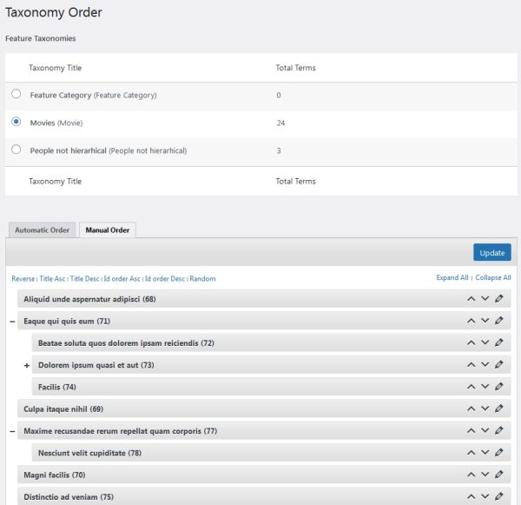Sort terms by Title Asc link
Screen dimensions: 521x505
(52, 279)
